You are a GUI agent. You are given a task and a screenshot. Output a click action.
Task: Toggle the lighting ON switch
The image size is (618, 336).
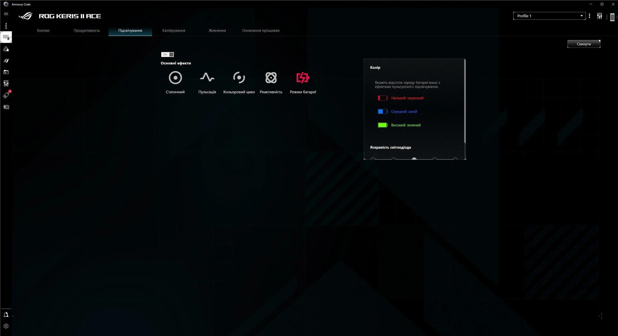pyautogui.click(x=167, y=54)
